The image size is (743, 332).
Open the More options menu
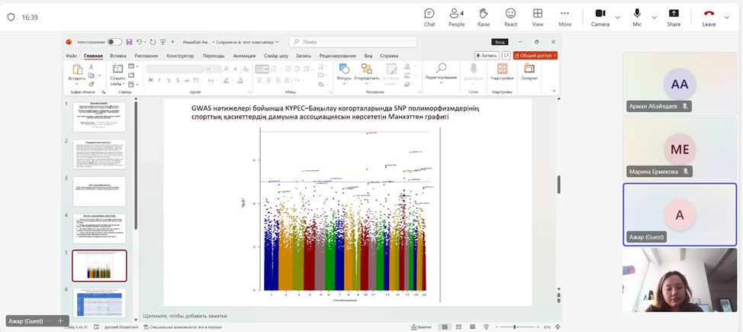click(564, 17)
